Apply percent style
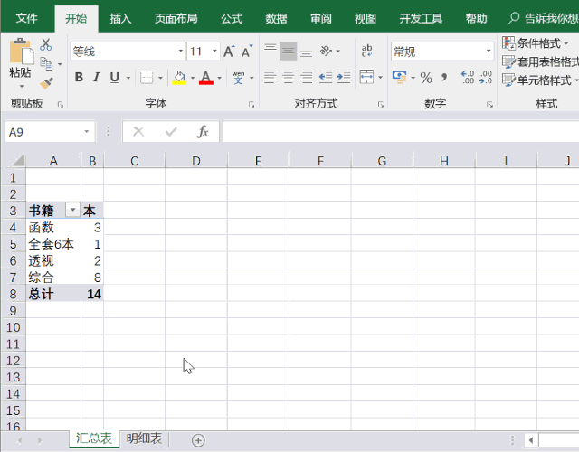The width and height of the screenshot is (579, 452). pos(426,78)
